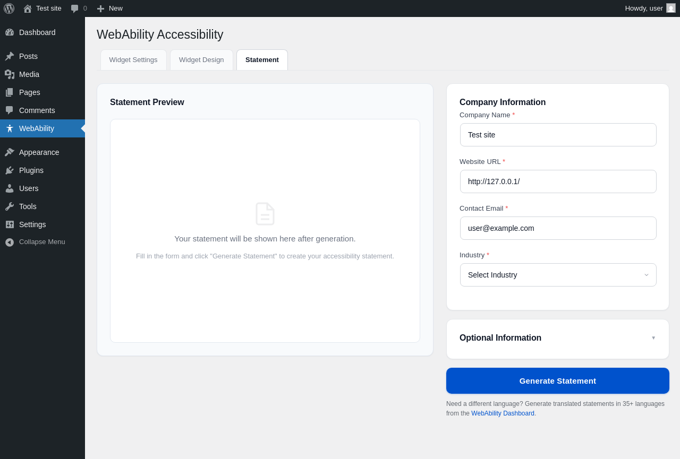Click the plus New icon in admin bar
The height and width of the screenshot is (459, 680).
(x=100, y=8)
